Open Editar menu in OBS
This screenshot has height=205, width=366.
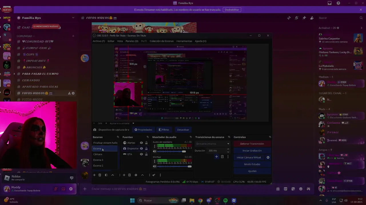click(111, 41)
